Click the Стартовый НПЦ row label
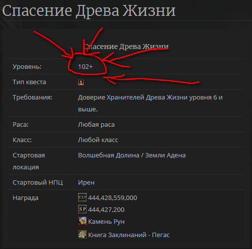This screenshot has width=252, height=249. (x=38, y=183)
